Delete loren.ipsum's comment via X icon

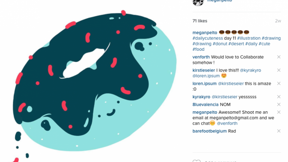pos(279,84)
